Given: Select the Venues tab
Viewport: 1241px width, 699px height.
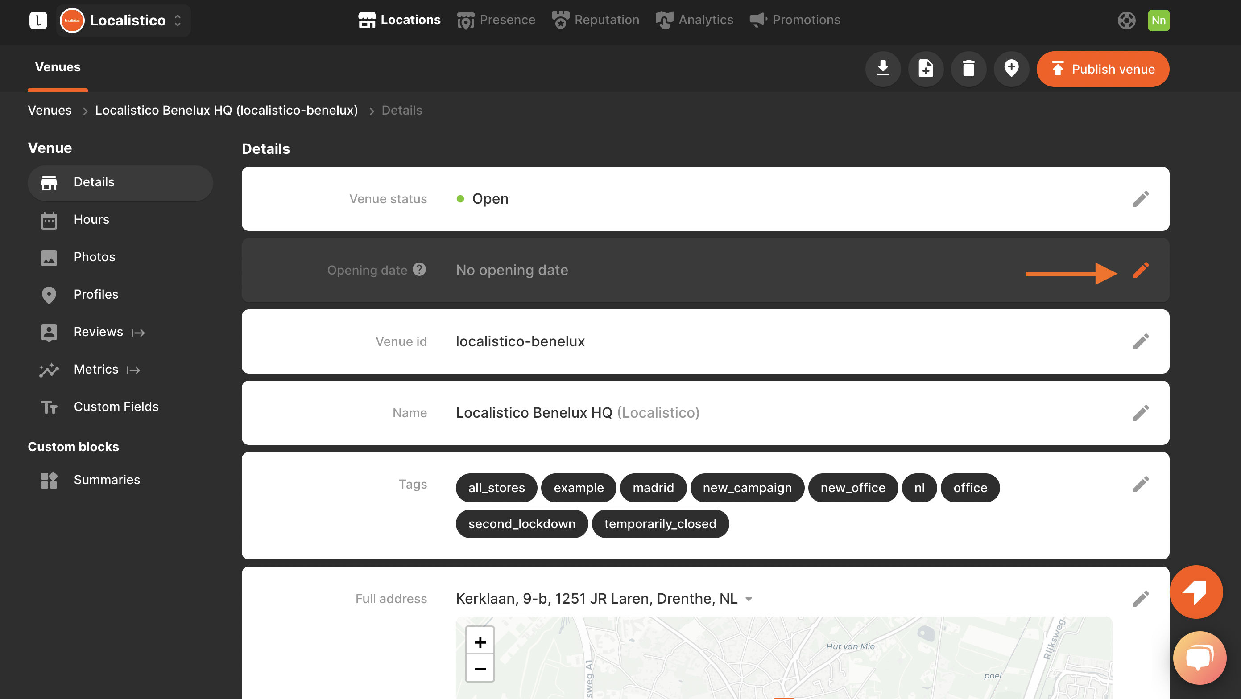Looking at the screenshot, I should 58,67.
